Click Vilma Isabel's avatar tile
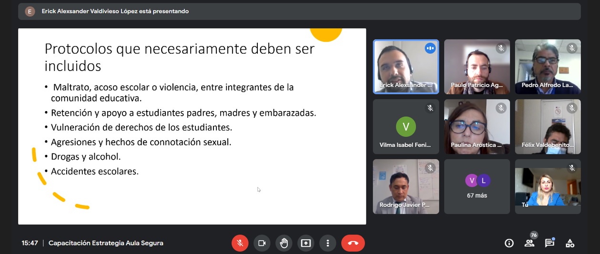600x254 pixels. [x=406, y=127]
